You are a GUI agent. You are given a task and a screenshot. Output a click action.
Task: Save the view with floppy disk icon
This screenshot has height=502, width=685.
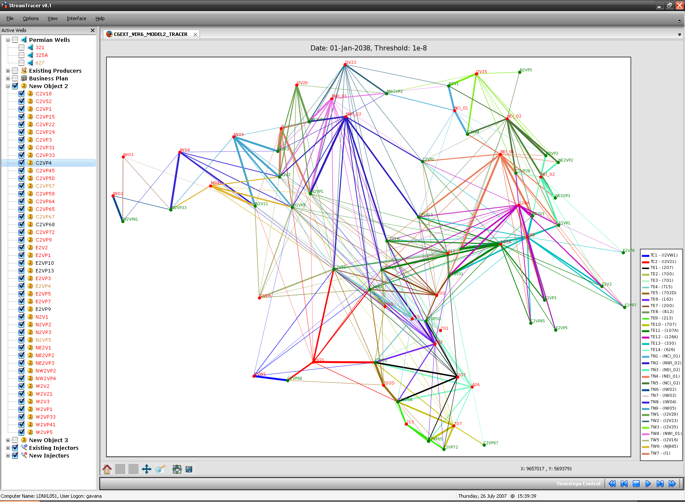click(x=189, y=469)
